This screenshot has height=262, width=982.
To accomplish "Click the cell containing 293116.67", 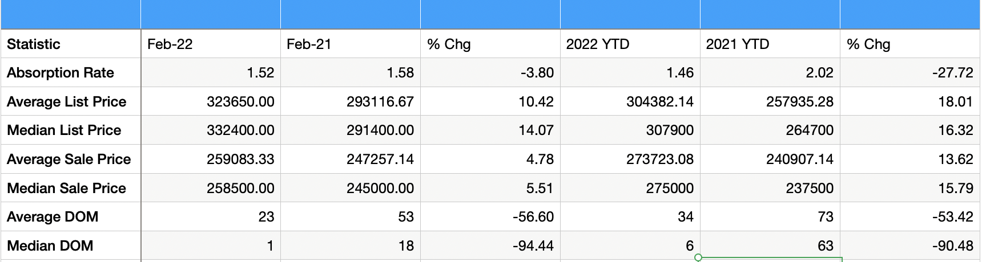I will click(x=351, y=101).
